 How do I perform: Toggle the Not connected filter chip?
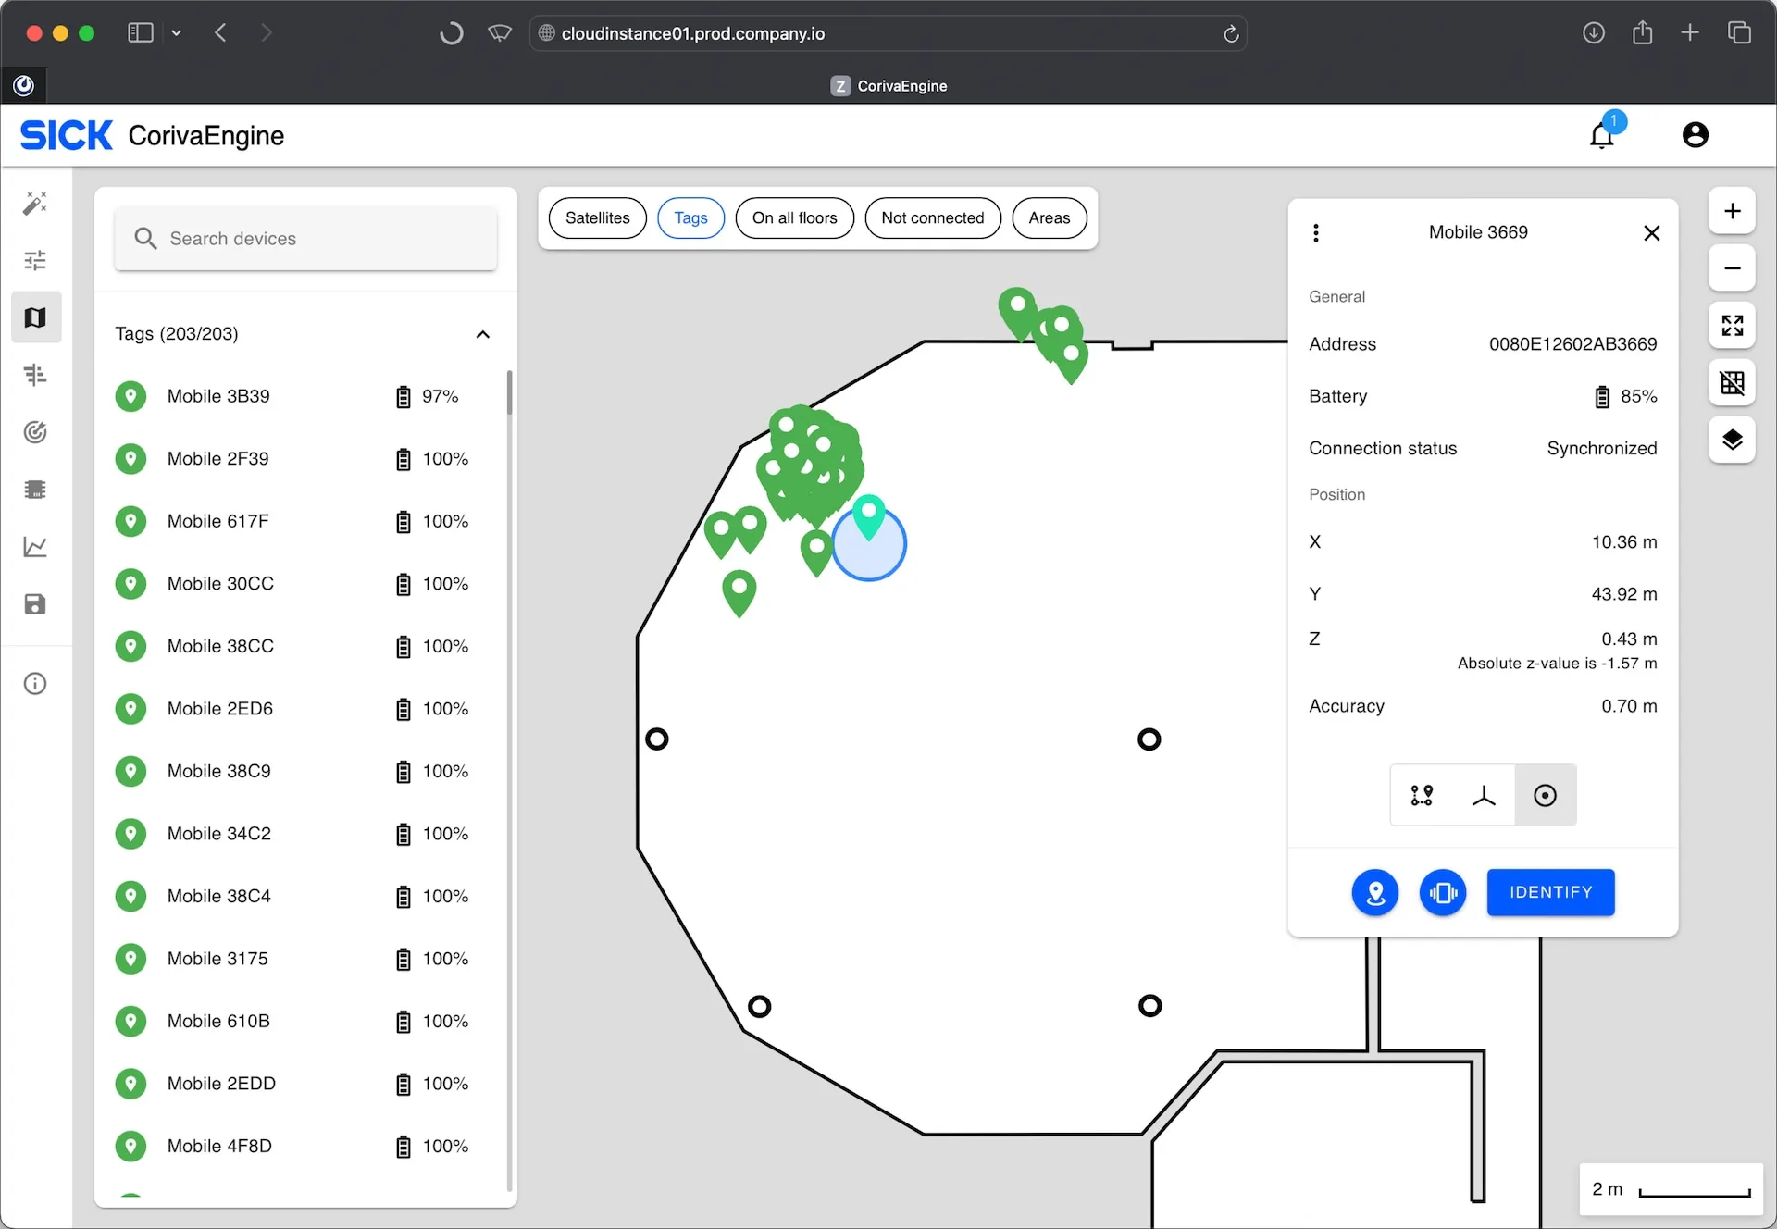tap(932, 218)
